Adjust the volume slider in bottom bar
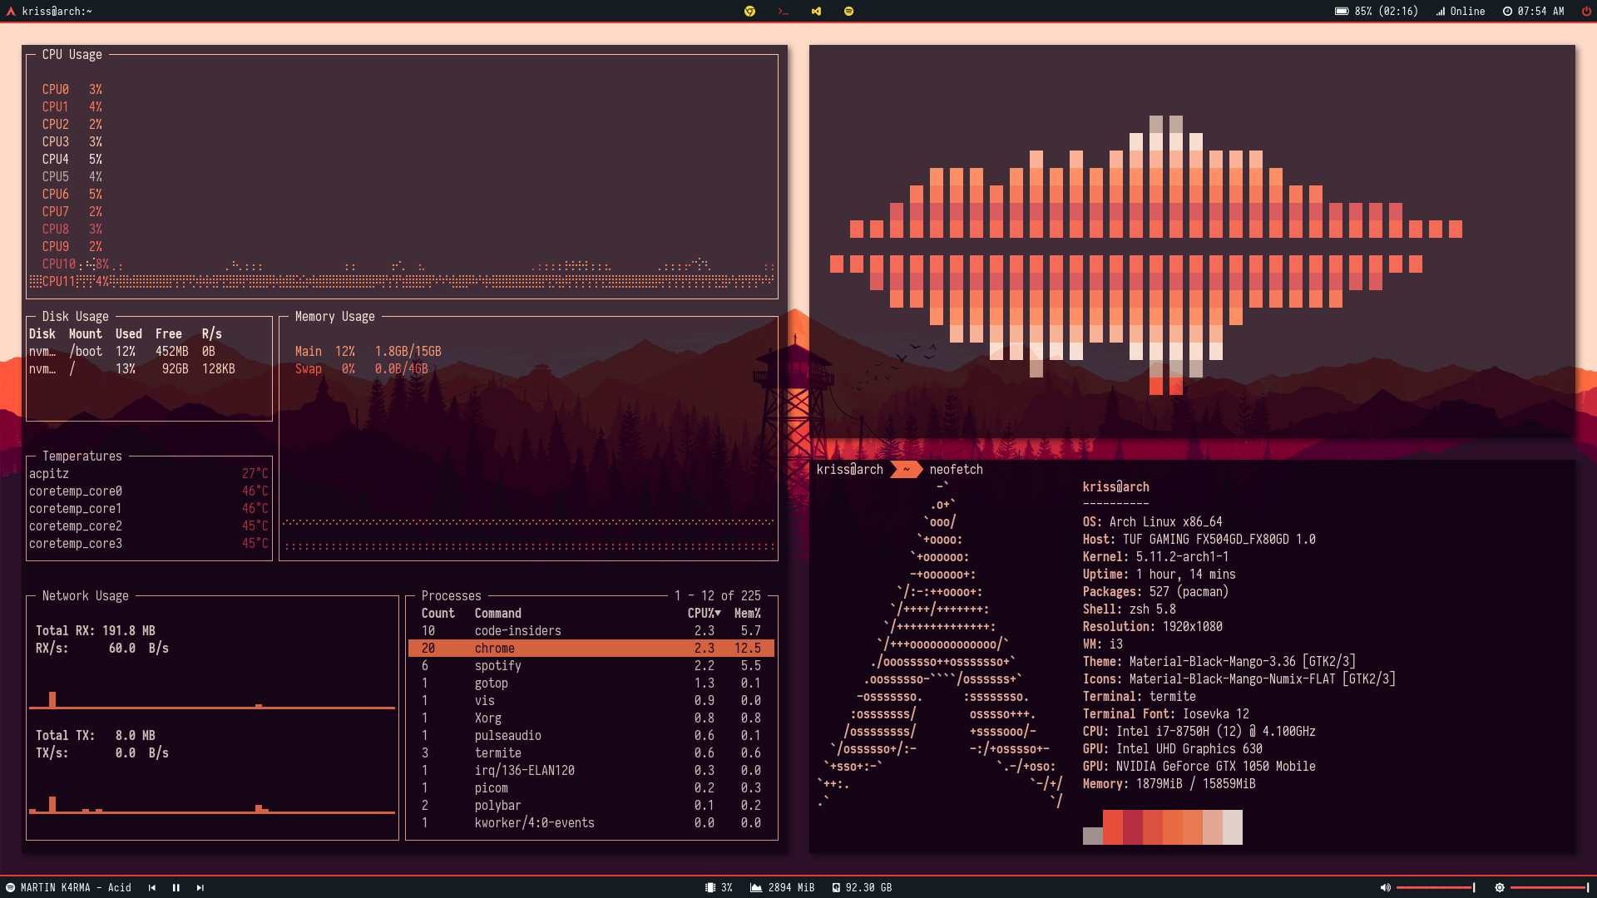1597x898 pixels. (x=1435, y=887)
